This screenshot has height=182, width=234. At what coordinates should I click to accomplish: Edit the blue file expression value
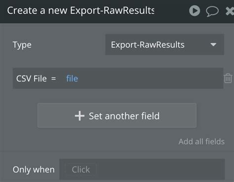point(72,78)
